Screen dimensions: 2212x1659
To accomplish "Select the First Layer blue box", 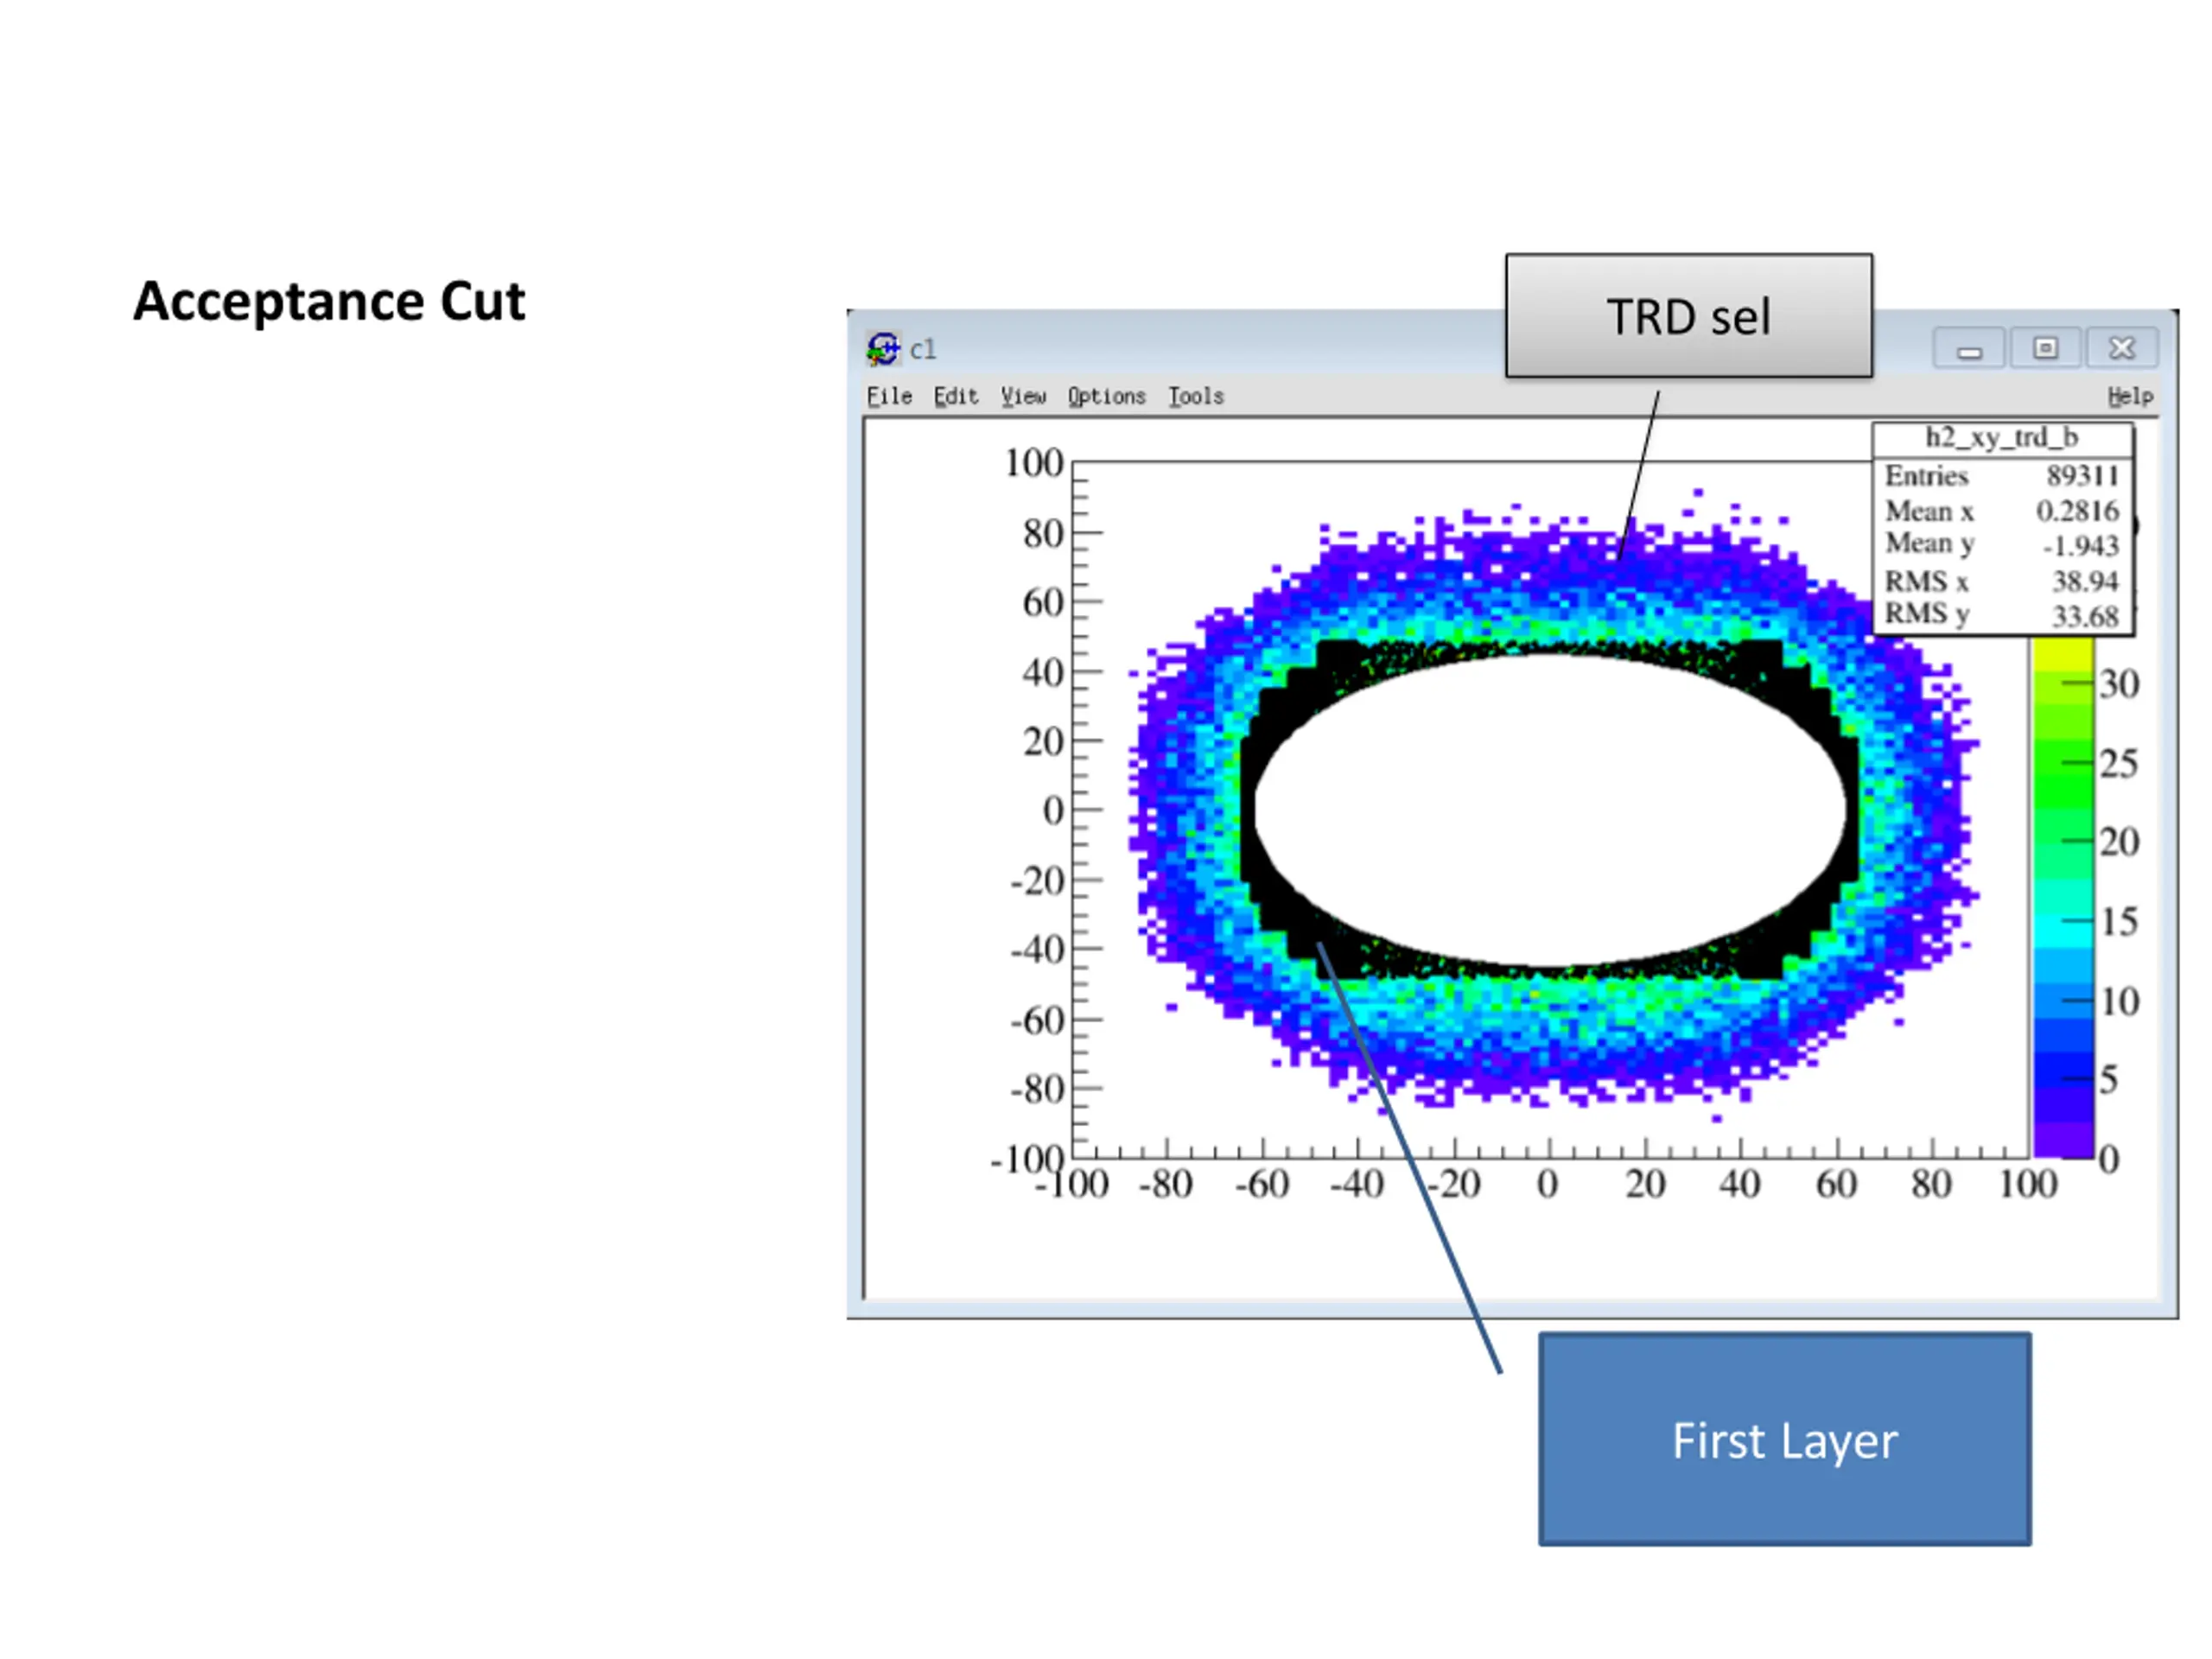I will coord(1785,1439).
